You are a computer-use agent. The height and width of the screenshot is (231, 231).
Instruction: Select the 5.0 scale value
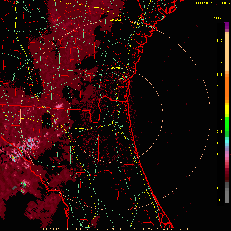[x=219, y=97]
